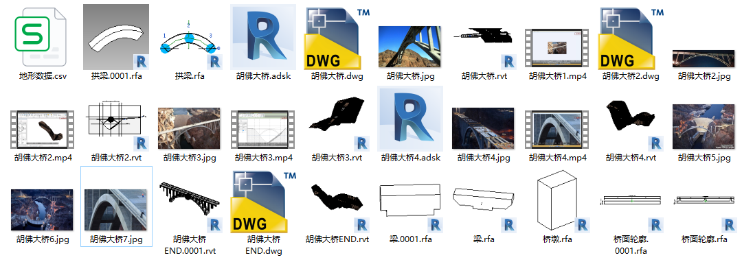The width and height of the screenshot is (742, 262).
Task: Select the 胡佛大桥.adsk Revit file icon
Action: tap(263, 37)
